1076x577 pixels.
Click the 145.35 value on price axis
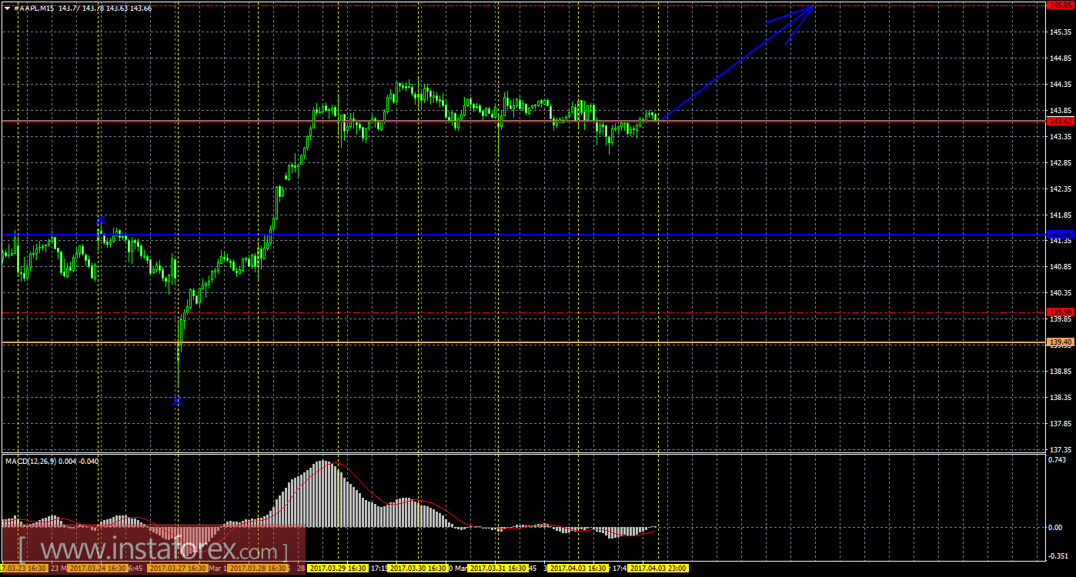(1061, 32)
